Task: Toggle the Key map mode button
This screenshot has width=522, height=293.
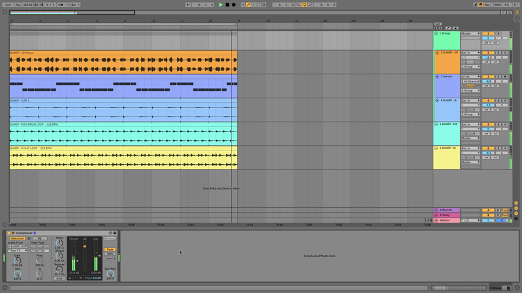Action: point(486,5)
